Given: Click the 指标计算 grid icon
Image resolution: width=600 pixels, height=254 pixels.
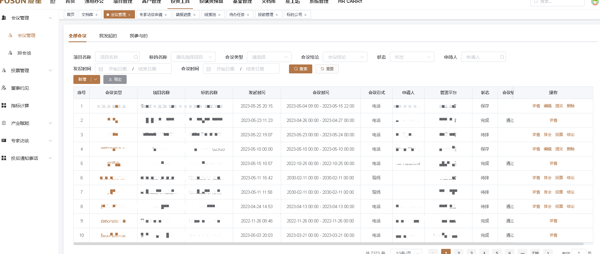Looking at the screenshot, I should pyautogui.click(x=4, y=106).
